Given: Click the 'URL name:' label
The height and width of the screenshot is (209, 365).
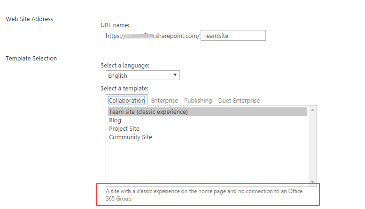Looking at the screenshot, I should [x=115, y=25].
